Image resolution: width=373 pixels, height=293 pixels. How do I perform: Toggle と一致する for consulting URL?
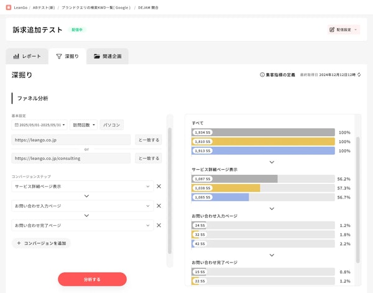[x=148, y=159]
